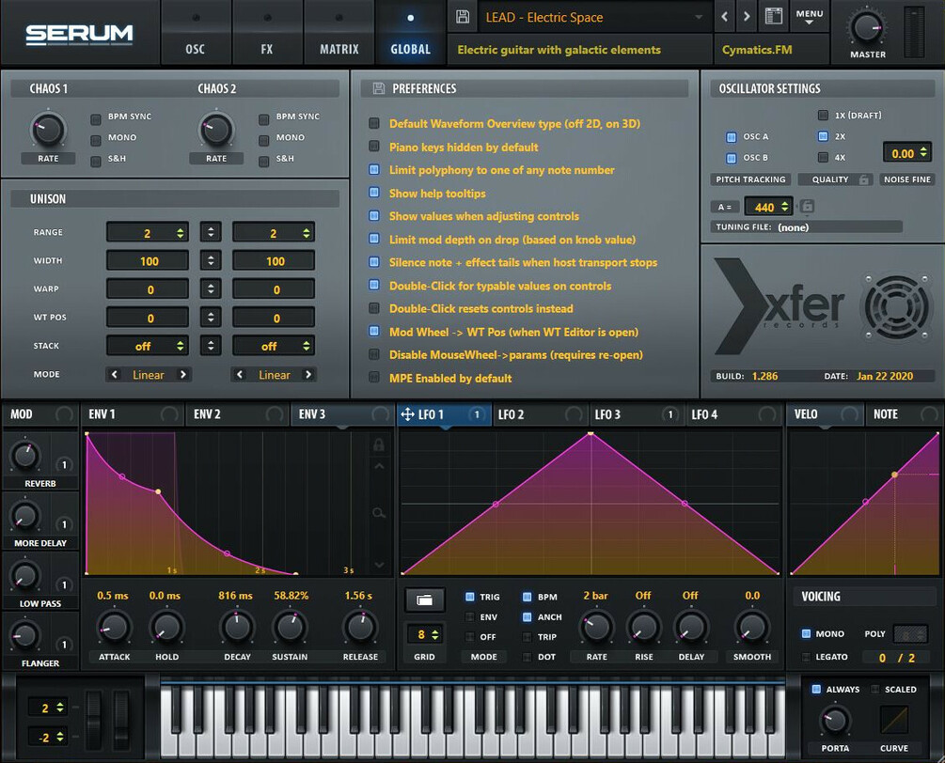
Task: Click the Serum logo
Action: pyautogui.click(x=79, y=35)
